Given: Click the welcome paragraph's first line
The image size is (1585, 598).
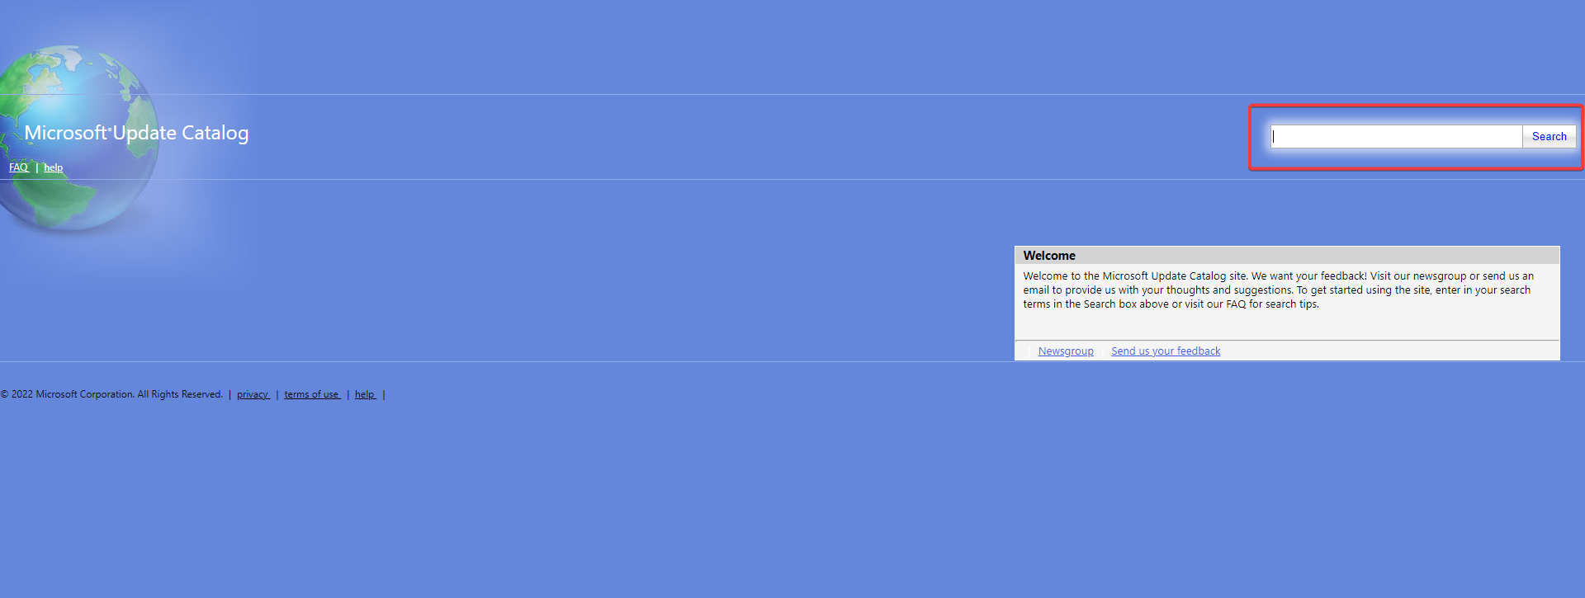Looking at the screenshot, I should (x=1279, y=276).
